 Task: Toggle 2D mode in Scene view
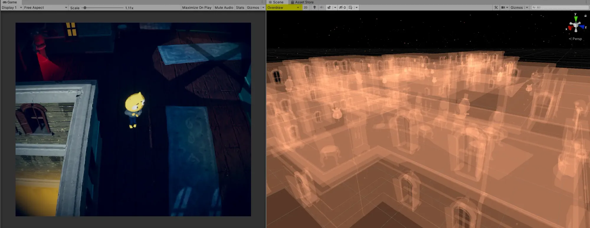(305, 8)
